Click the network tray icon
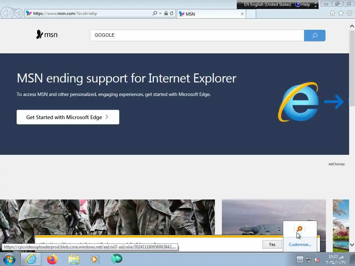 point(308,259)
